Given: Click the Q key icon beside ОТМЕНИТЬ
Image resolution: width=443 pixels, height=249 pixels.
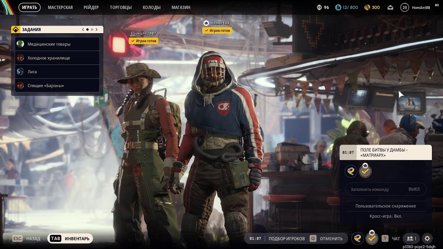Looking at the screenshot, I should click(x=313, y=238).
